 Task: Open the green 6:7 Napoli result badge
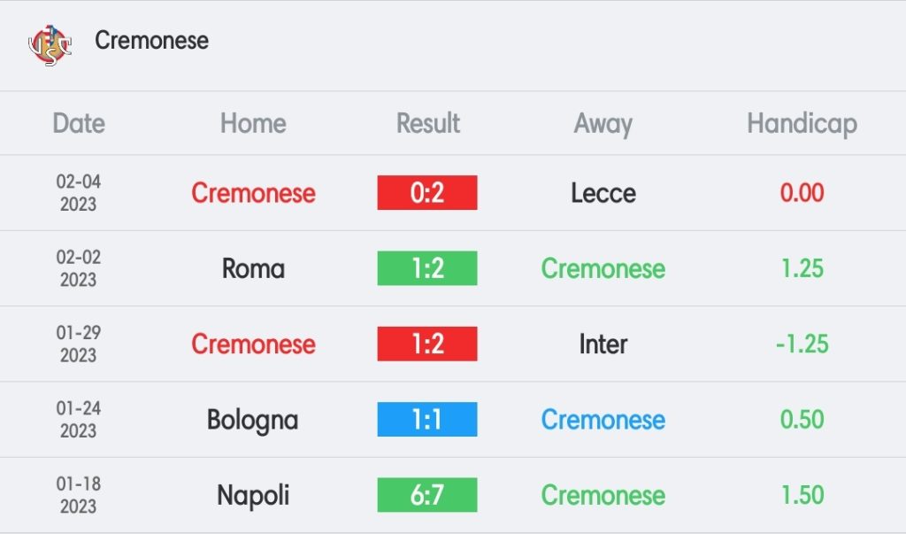[427, 494]
